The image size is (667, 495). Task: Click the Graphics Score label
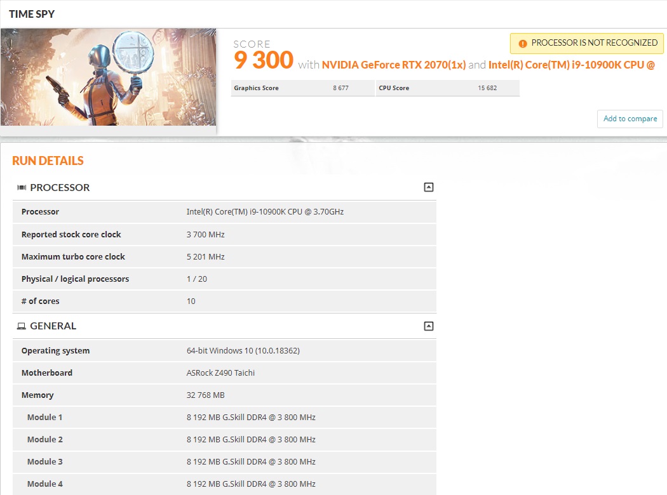[x=256, y=88]
